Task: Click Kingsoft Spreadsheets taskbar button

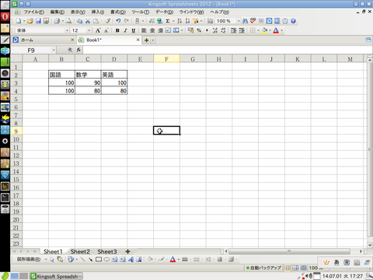Action: 56,276
